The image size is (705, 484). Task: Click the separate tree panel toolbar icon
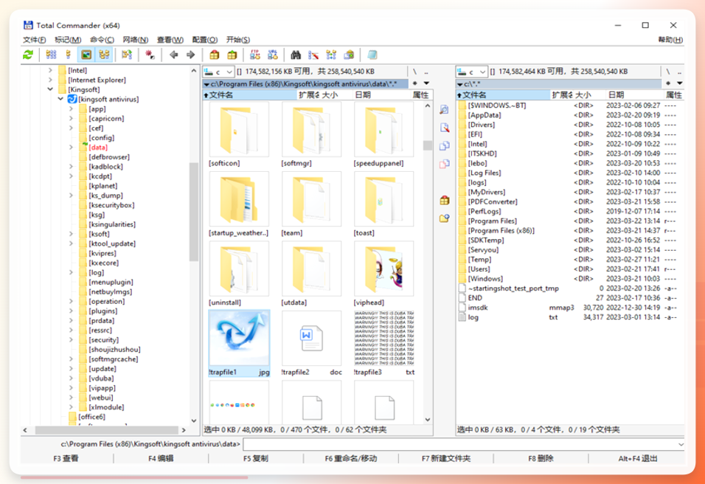point(127,55)
